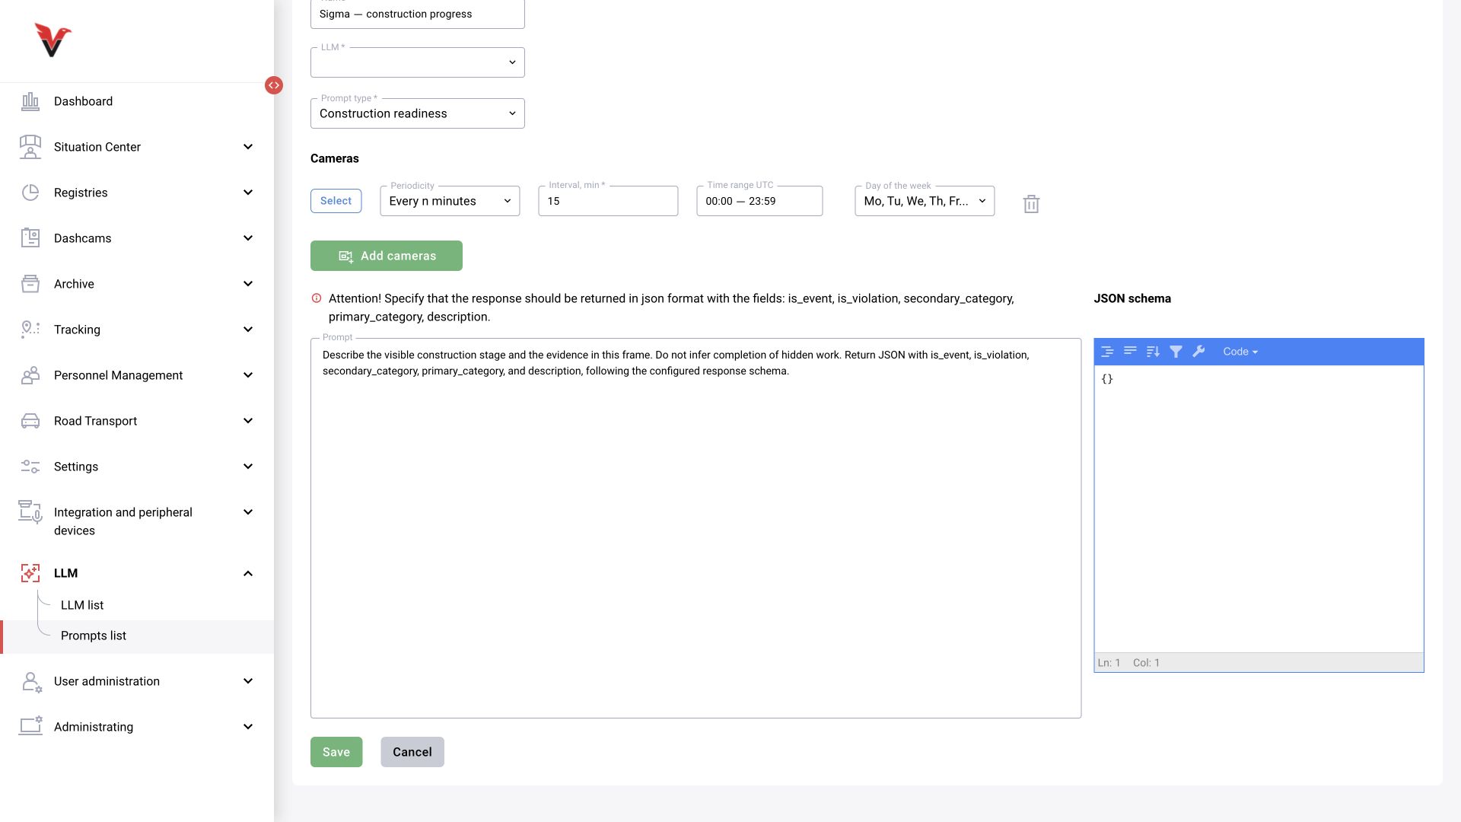The image size is (1461, 822).
Task: Click the Settings sliders icon
Action: pos(30,467)
